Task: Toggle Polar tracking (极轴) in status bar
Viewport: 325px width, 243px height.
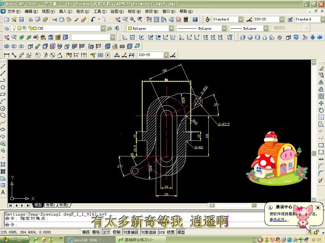Action: pos(117,232)
